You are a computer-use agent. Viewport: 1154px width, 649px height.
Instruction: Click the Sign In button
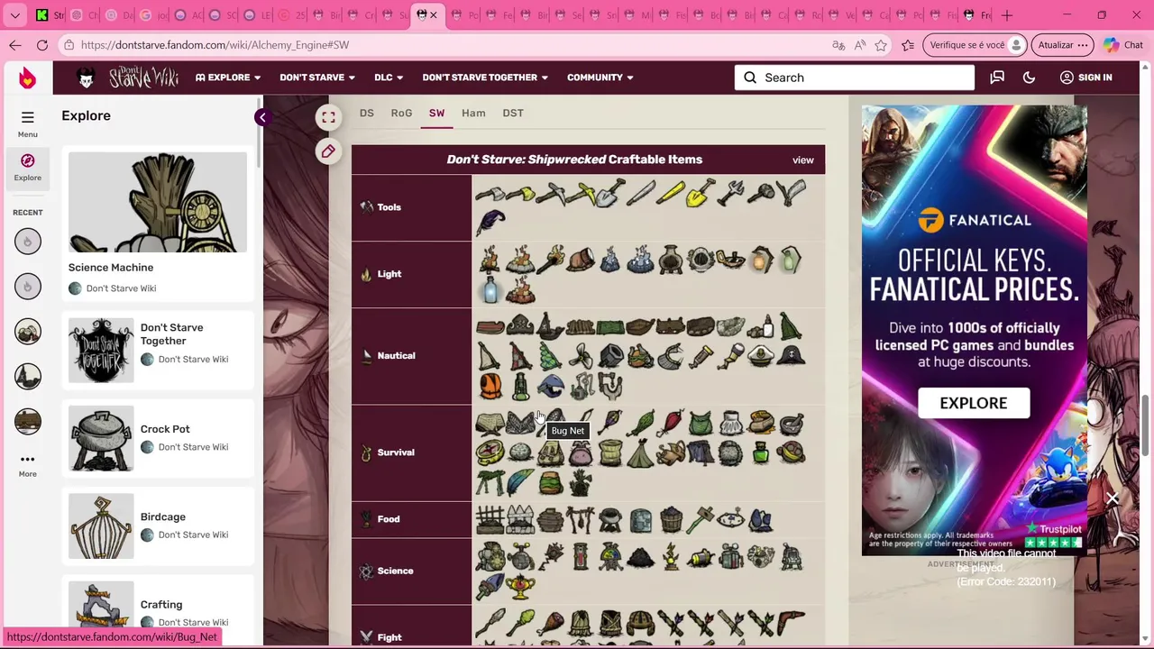point(1085,78)
